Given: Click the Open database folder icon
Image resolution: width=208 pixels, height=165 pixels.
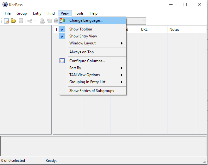Looking at the screenshot, I should [13, 21].
